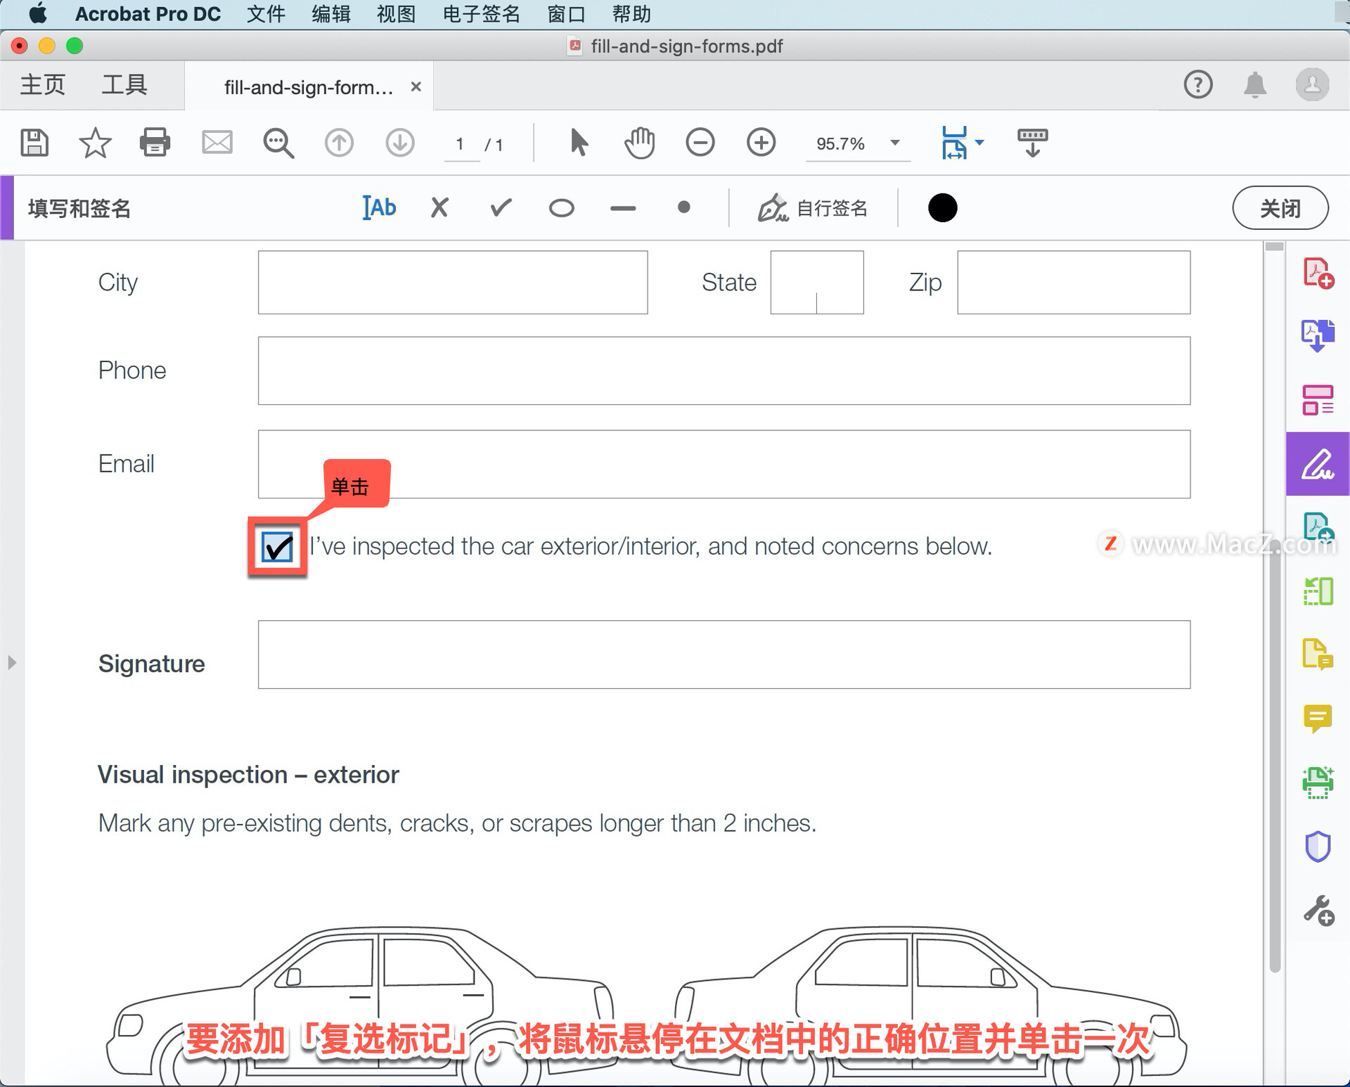
Task: Go to next page with down arrow
Action: click(400, 143)
